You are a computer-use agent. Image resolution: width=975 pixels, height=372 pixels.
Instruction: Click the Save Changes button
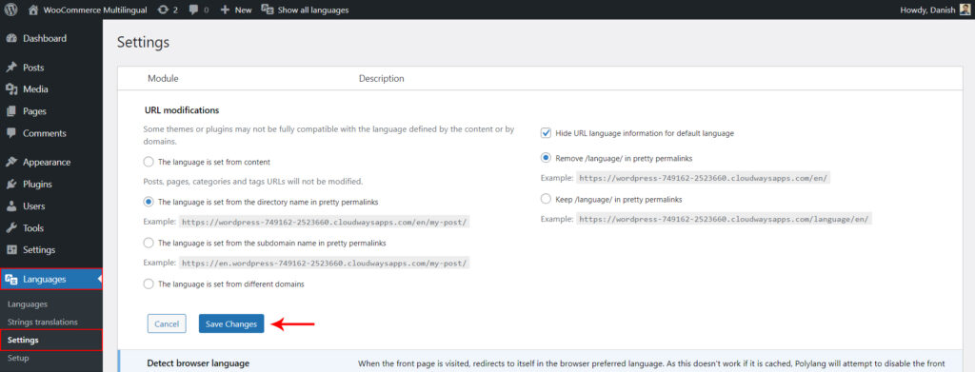231,323
